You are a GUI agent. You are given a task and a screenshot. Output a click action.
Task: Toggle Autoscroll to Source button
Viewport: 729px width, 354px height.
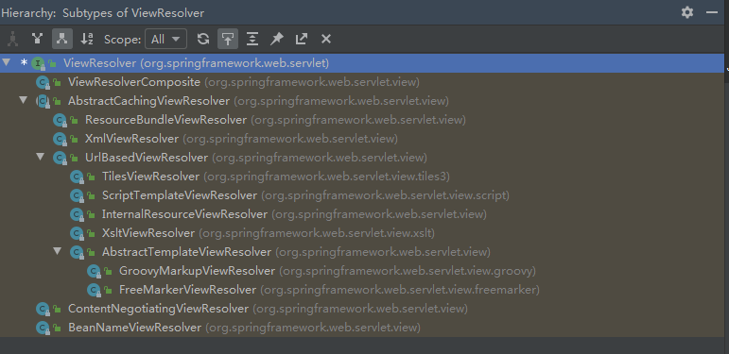pyautogui.click(x=227, y=39)
